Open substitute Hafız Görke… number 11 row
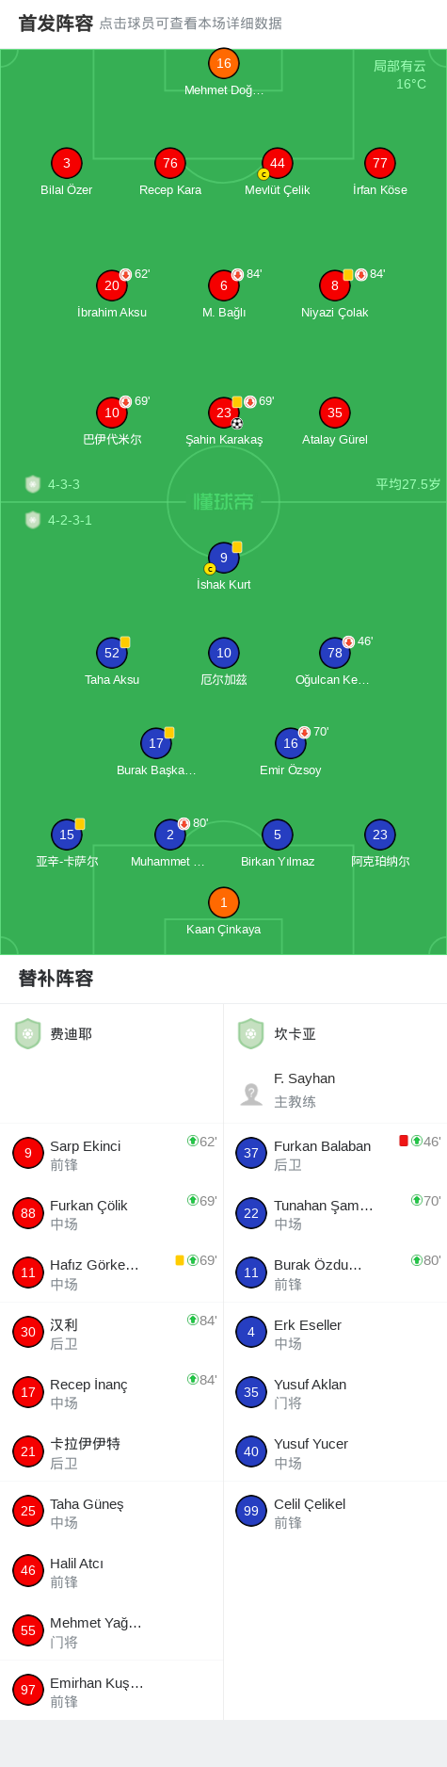 coord(111,1273)
